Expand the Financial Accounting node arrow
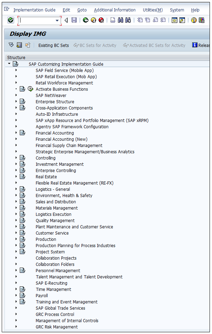Screen dimensions: 212x334 [16, 133]
